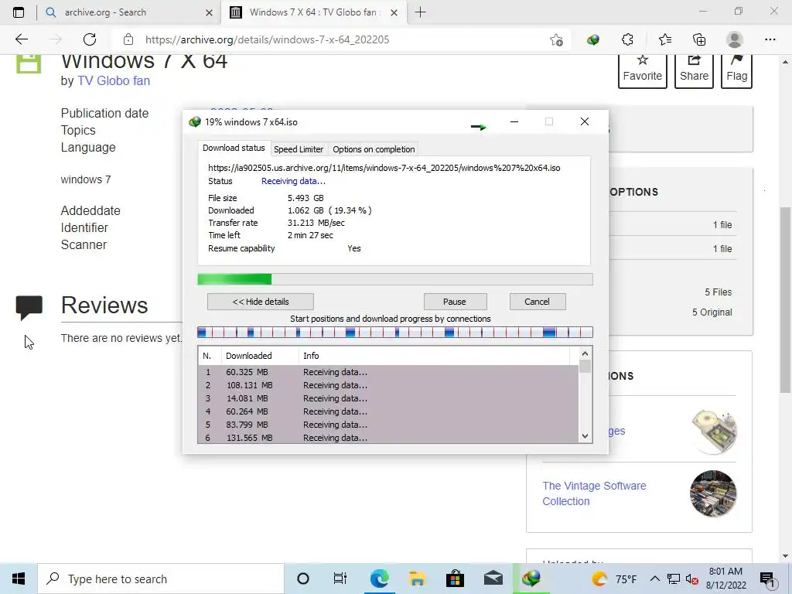Reload the page with refresh icon

[90, 39]
